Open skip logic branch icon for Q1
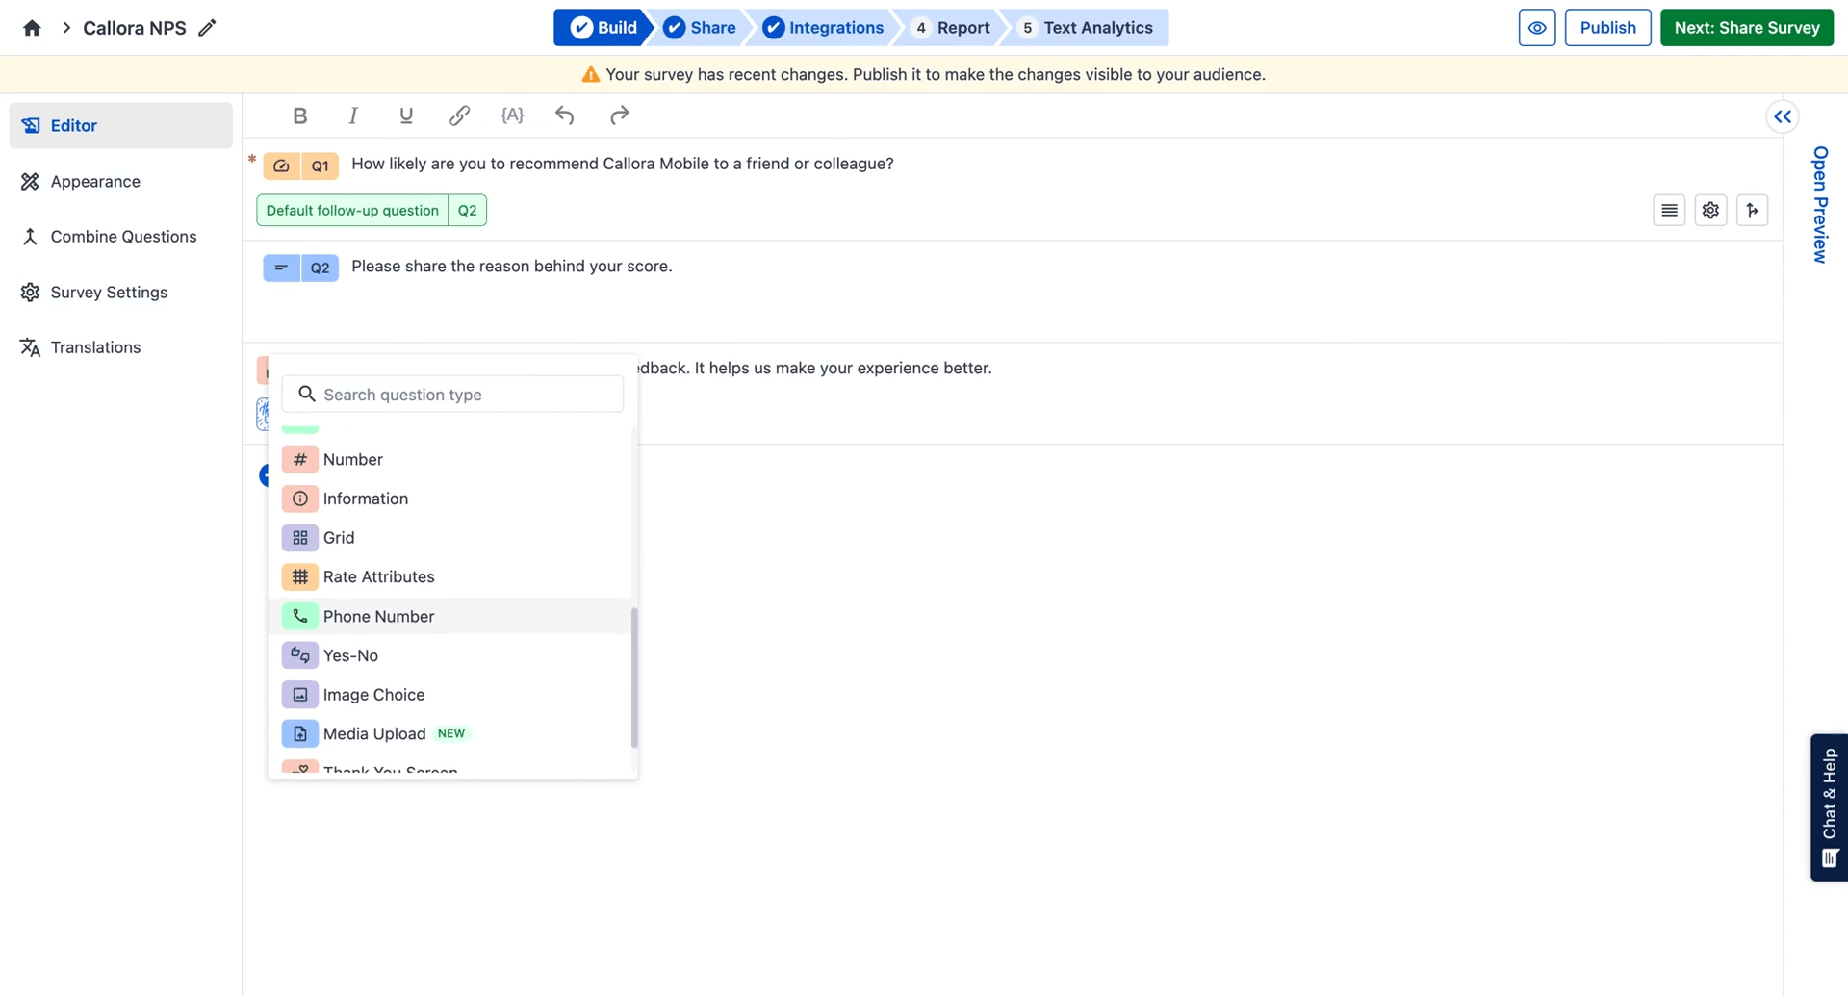1848x997 pixels. click(1752, 210)
